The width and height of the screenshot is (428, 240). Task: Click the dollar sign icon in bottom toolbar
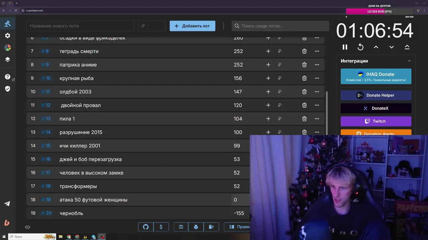pyautogui.click(x=161, y=227)
